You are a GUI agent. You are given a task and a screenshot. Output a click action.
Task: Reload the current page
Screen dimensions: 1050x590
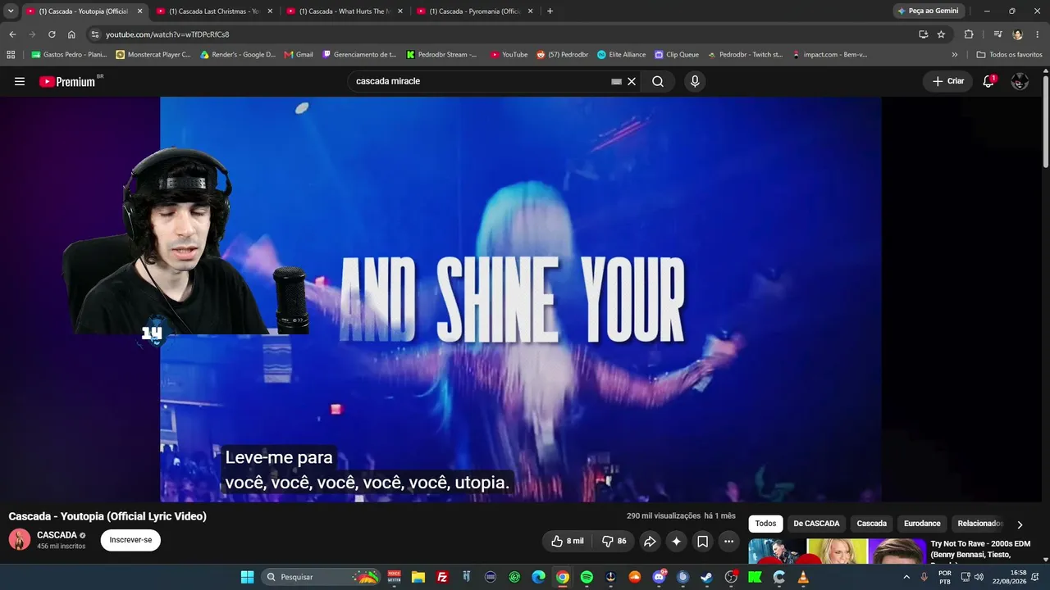52,34
